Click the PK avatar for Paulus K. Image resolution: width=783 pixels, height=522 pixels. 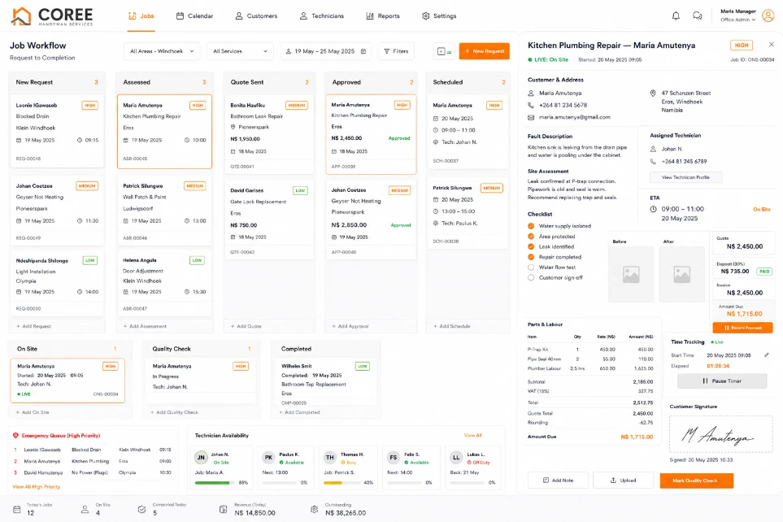268,457
